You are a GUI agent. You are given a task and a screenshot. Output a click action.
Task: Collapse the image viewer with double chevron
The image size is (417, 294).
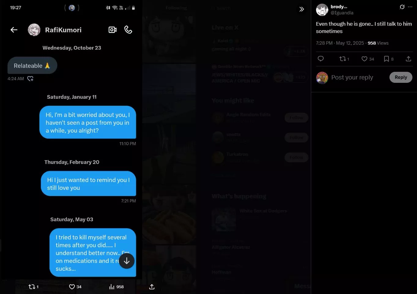[302, 9]
